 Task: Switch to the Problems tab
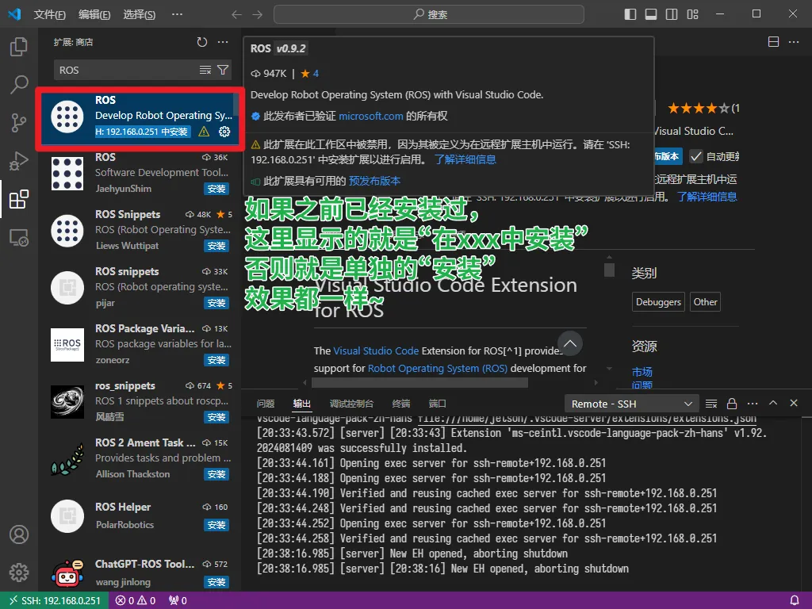point(266,404)
